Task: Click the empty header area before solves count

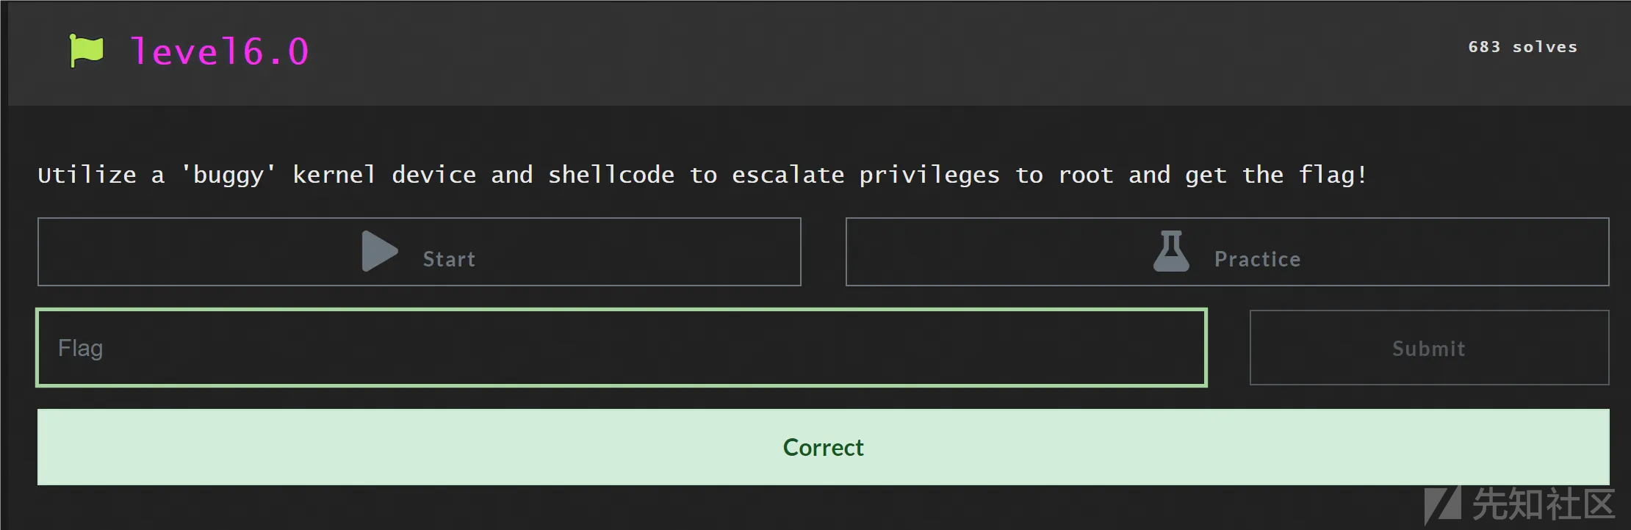Action: [x=882, y=51]
